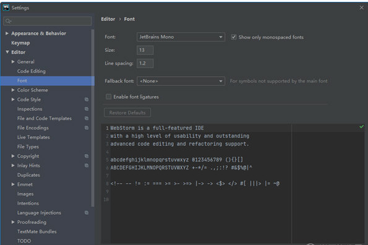Click the copy icon beside File and Code Templates
The image size is (368, 245).
click(x=87, y=118)
